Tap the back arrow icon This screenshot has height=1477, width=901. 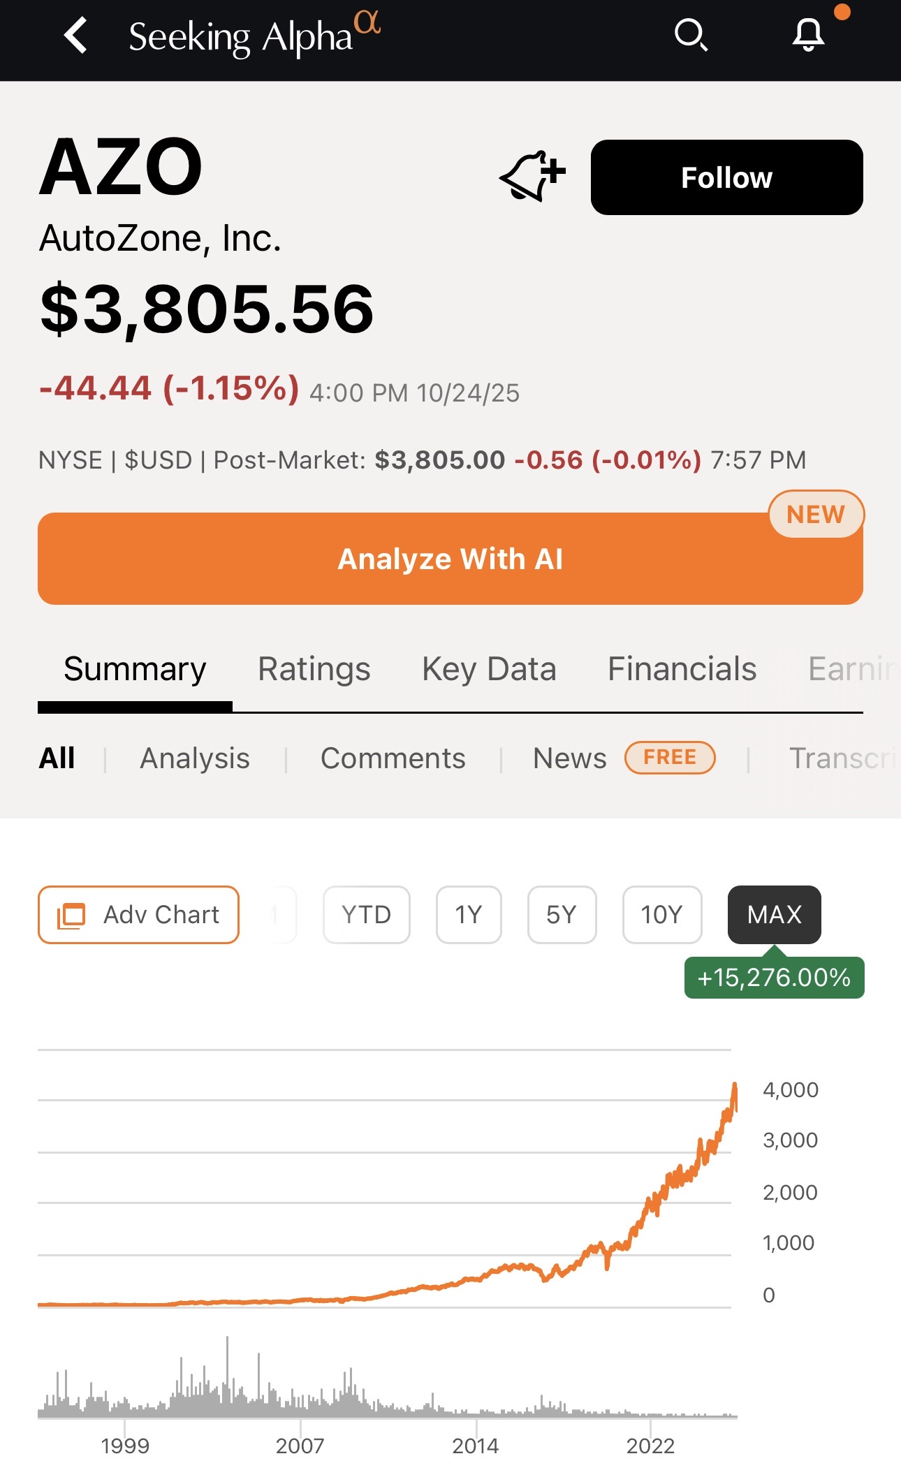coord(76,36)
